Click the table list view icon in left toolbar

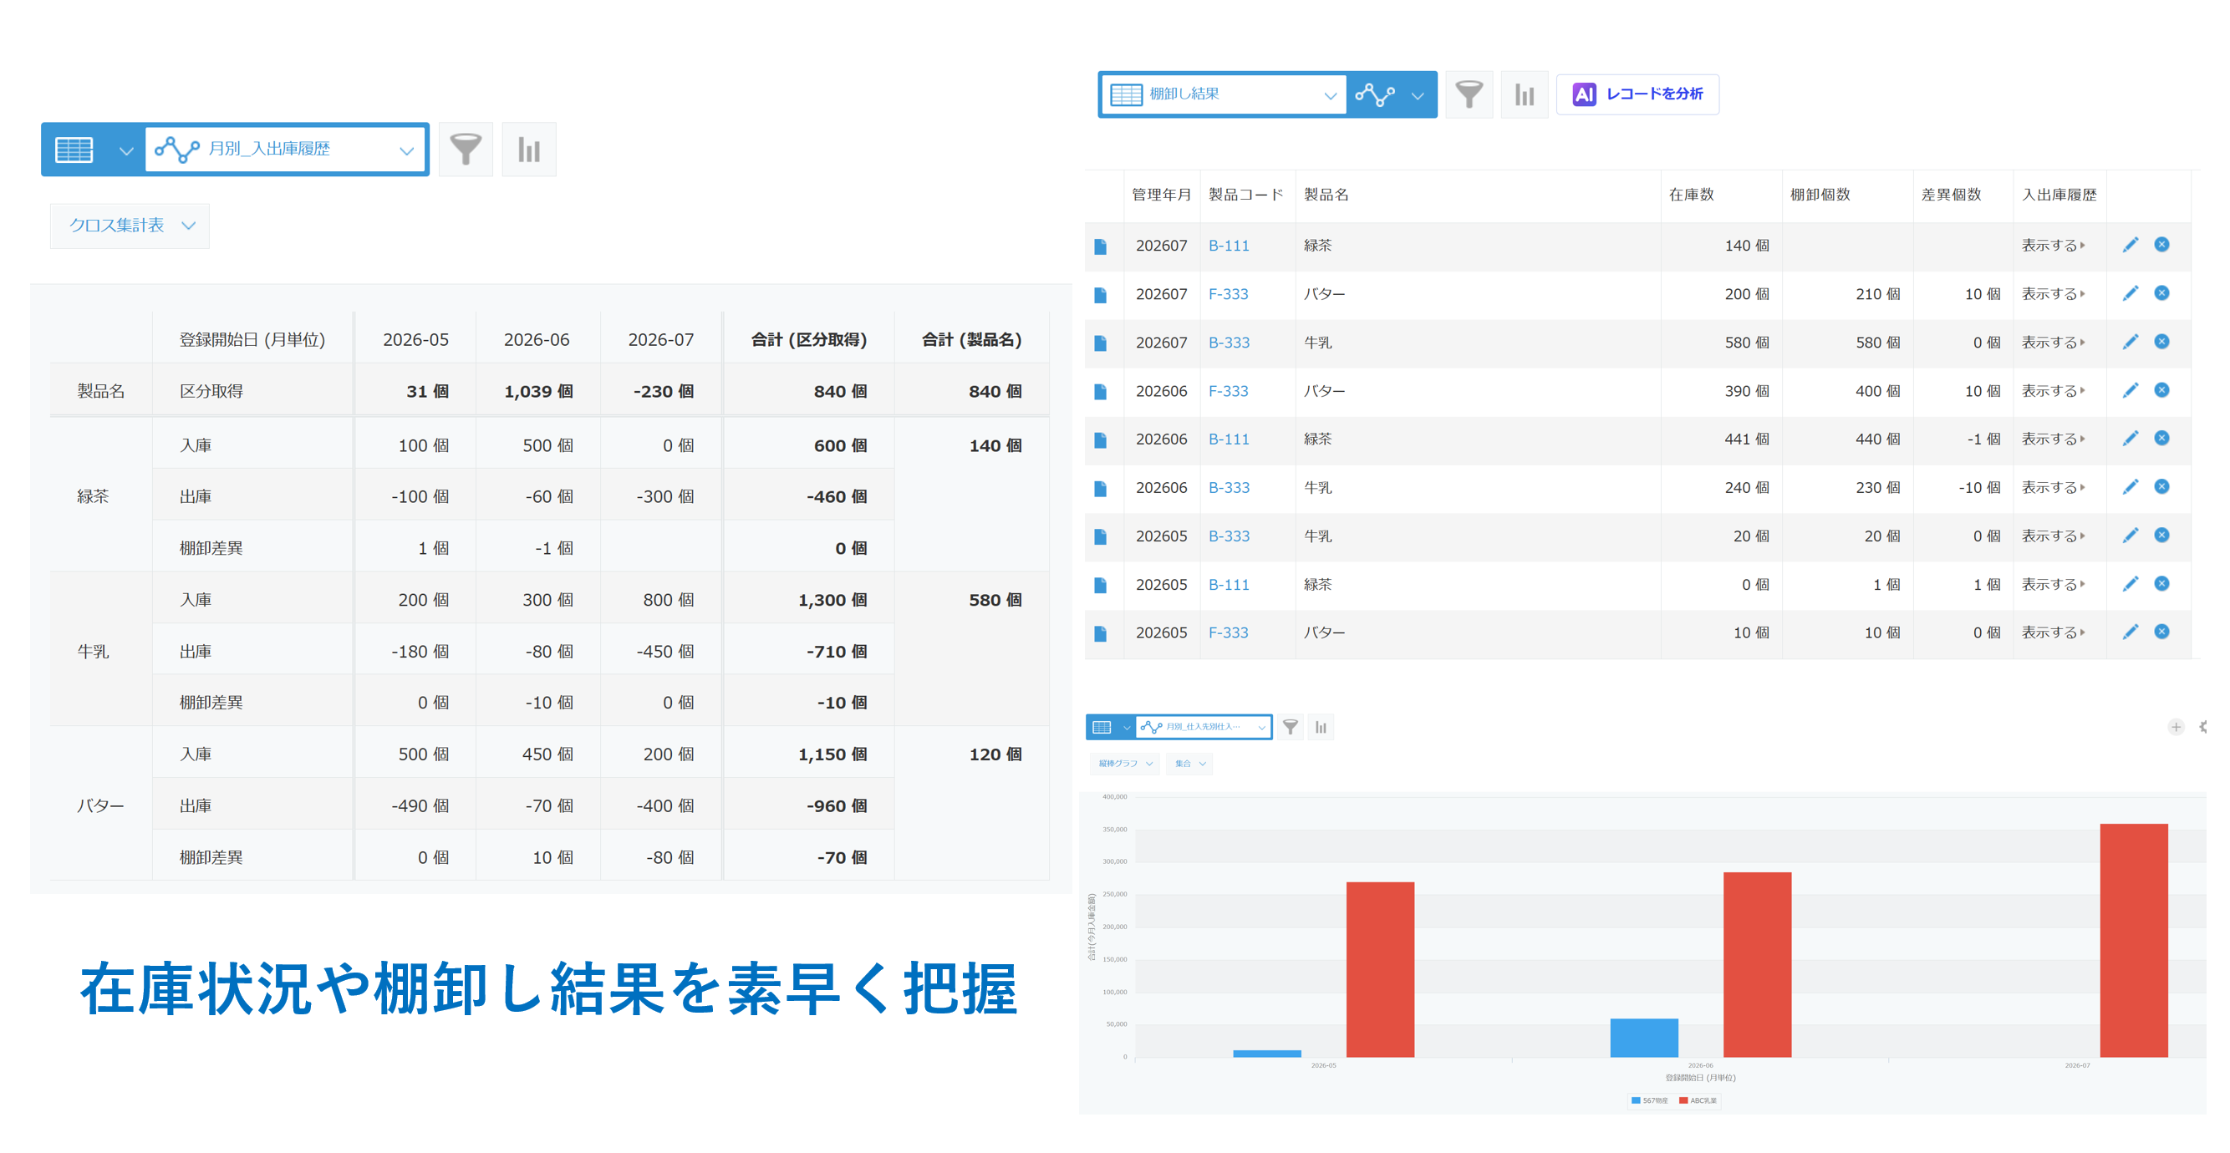74,150
